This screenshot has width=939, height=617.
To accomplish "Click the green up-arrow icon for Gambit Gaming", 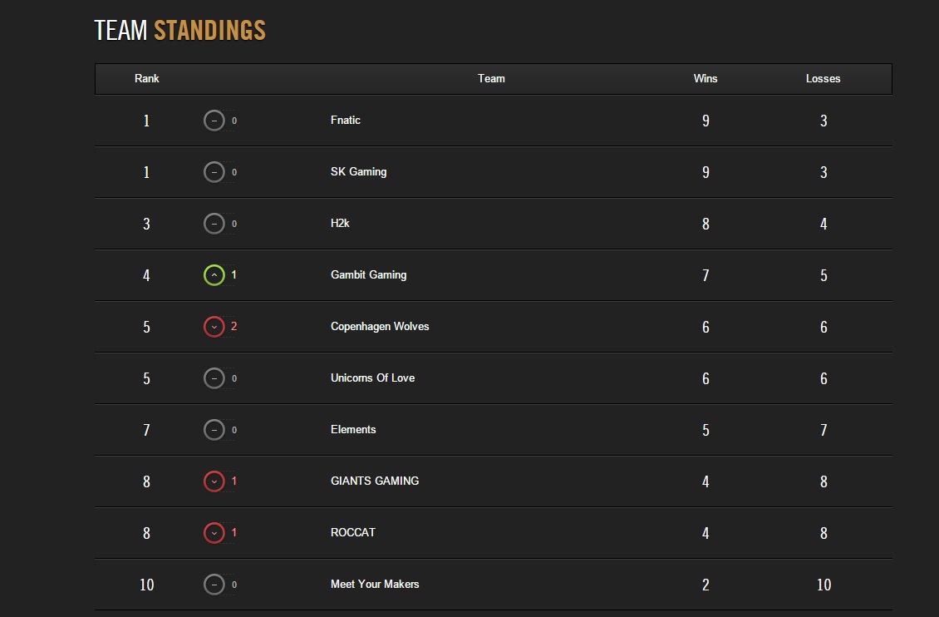I will (x=214, y=275).
